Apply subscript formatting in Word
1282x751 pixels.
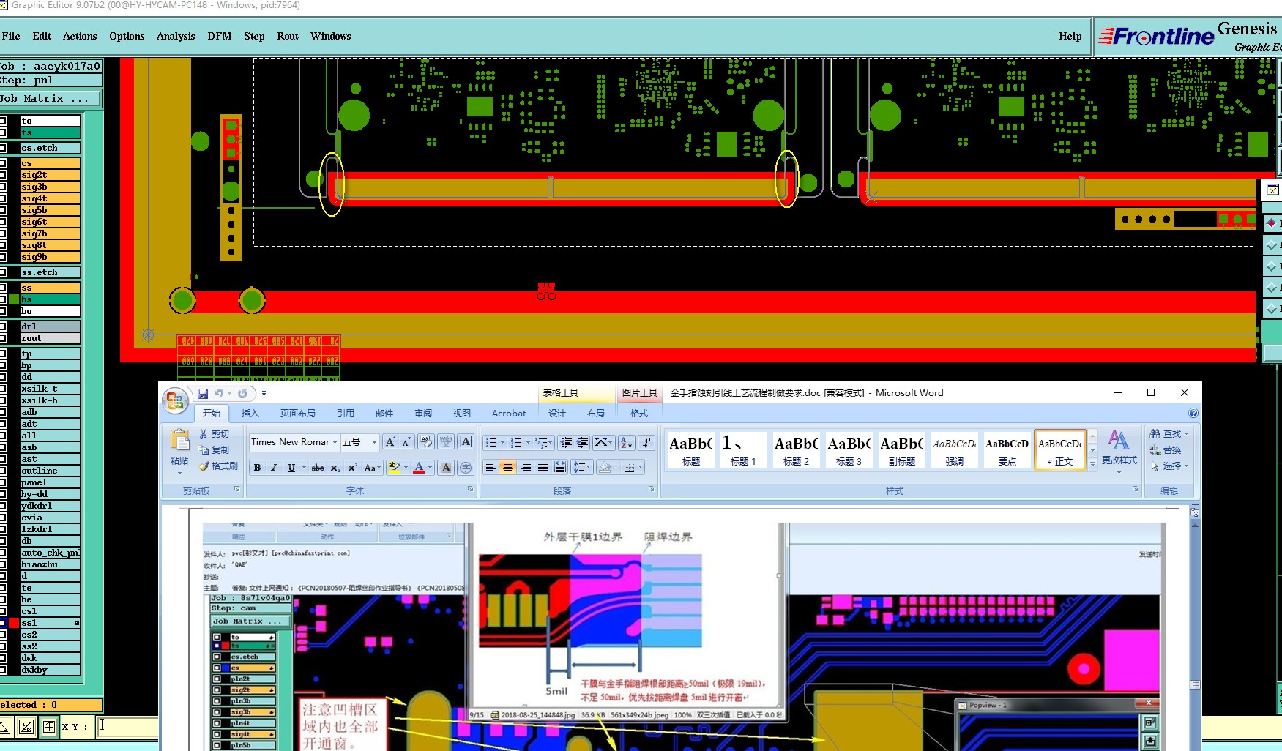[335, 468]
